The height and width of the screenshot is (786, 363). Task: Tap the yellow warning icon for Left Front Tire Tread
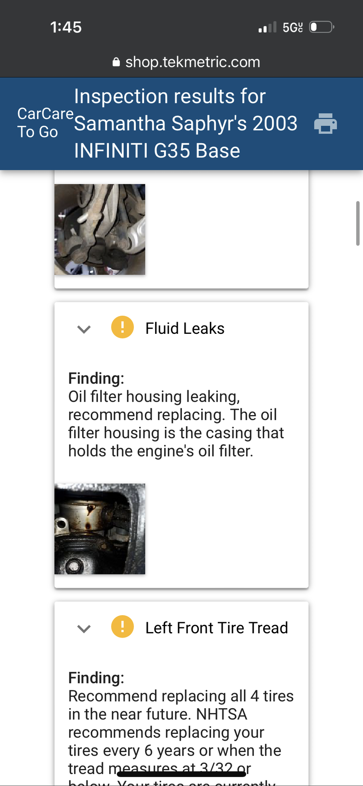[122, 627]
